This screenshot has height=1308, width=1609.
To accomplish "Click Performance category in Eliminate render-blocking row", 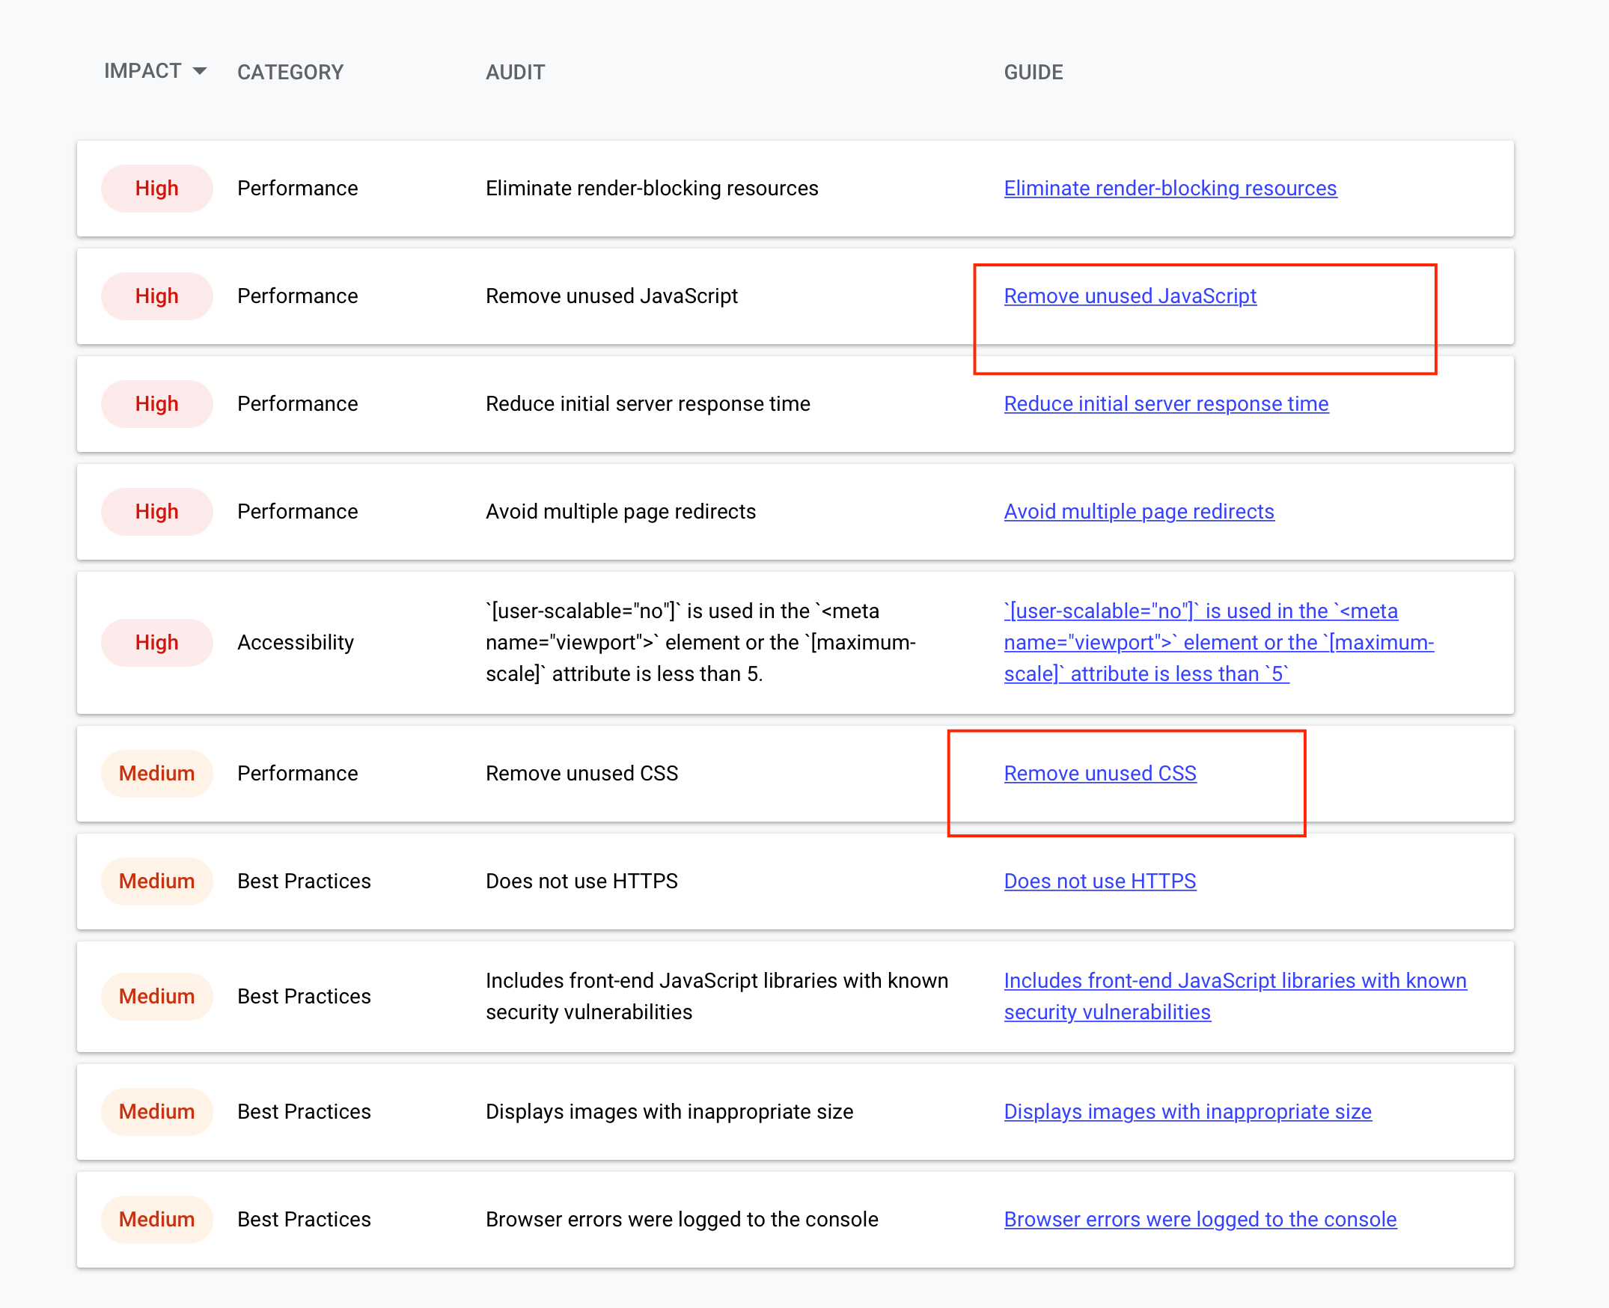I will coord(298,189).
